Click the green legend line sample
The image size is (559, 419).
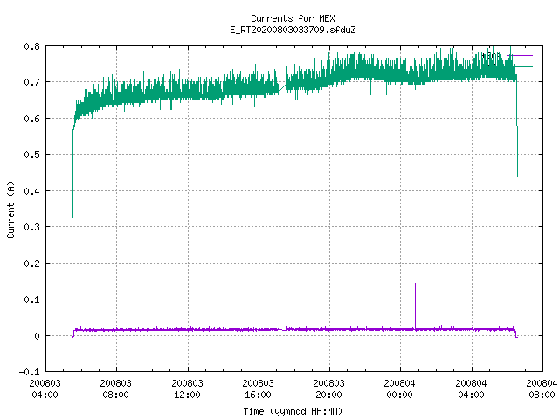pos(523,66)
